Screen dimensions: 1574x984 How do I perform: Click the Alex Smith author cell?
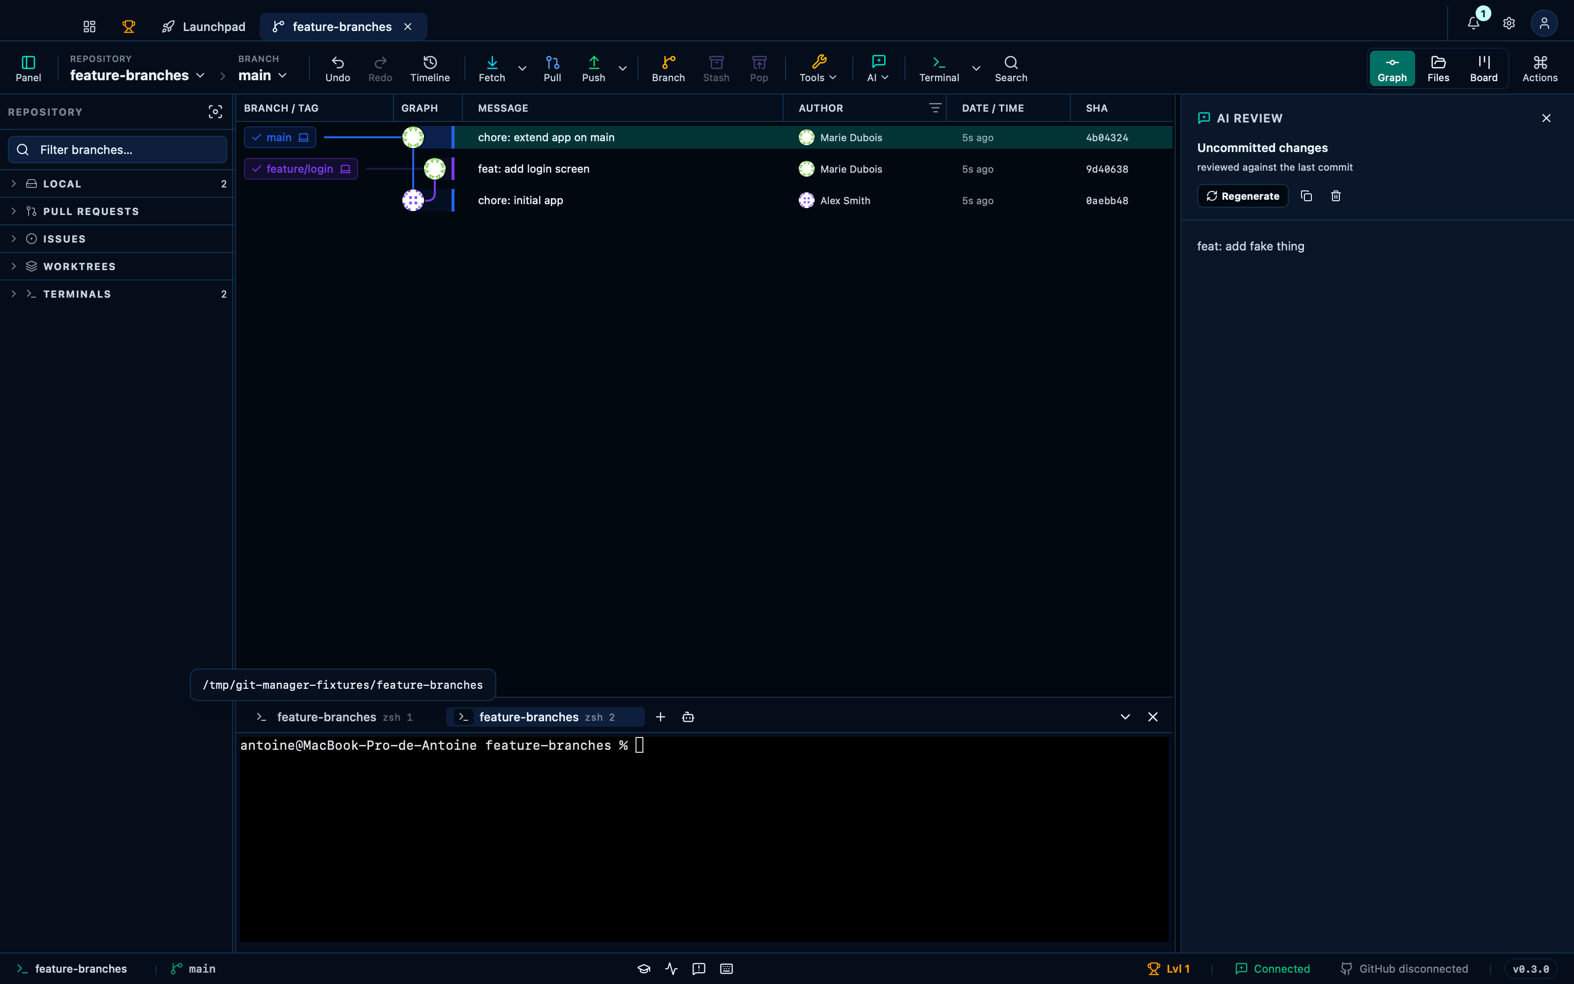pyautogui.click(x=835, y=200)
